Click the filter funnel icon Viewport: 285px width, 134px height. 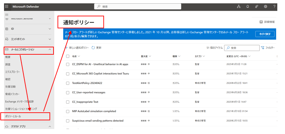tap(263, 48)
